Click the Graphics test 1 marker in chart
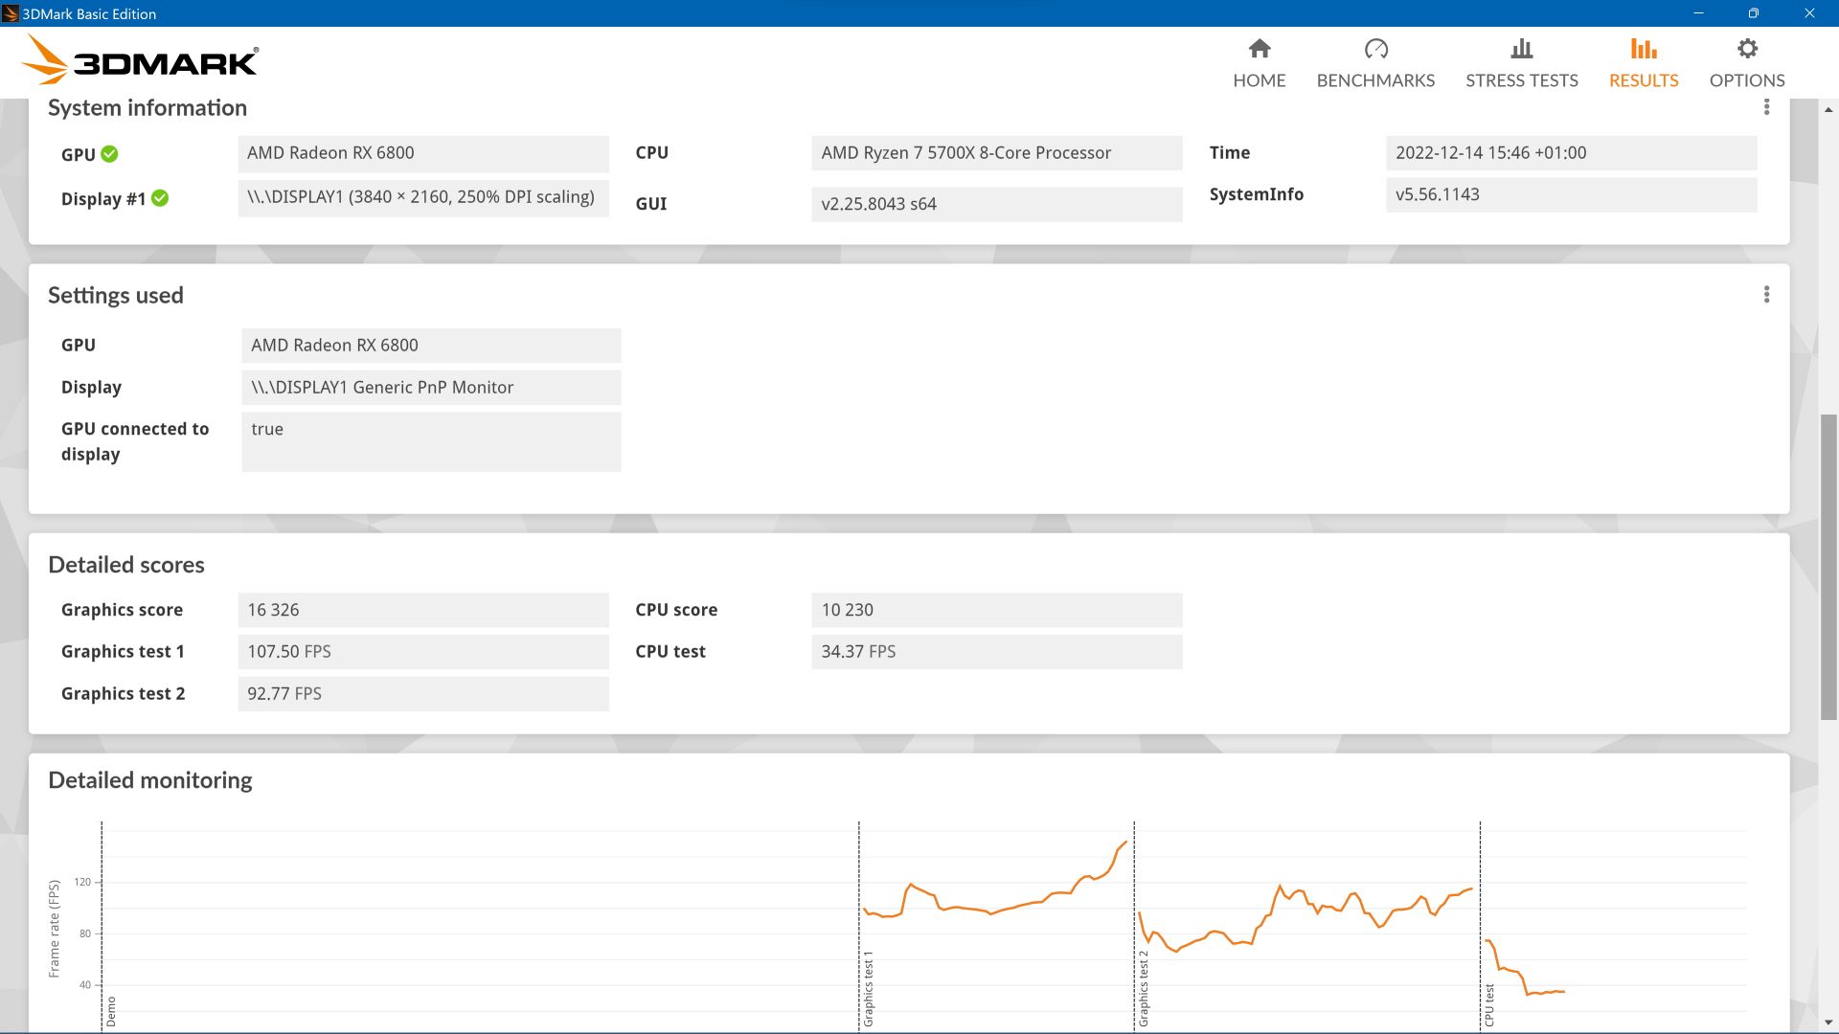The width and height of the screenshot is (1839, 1034). point(868,988)
